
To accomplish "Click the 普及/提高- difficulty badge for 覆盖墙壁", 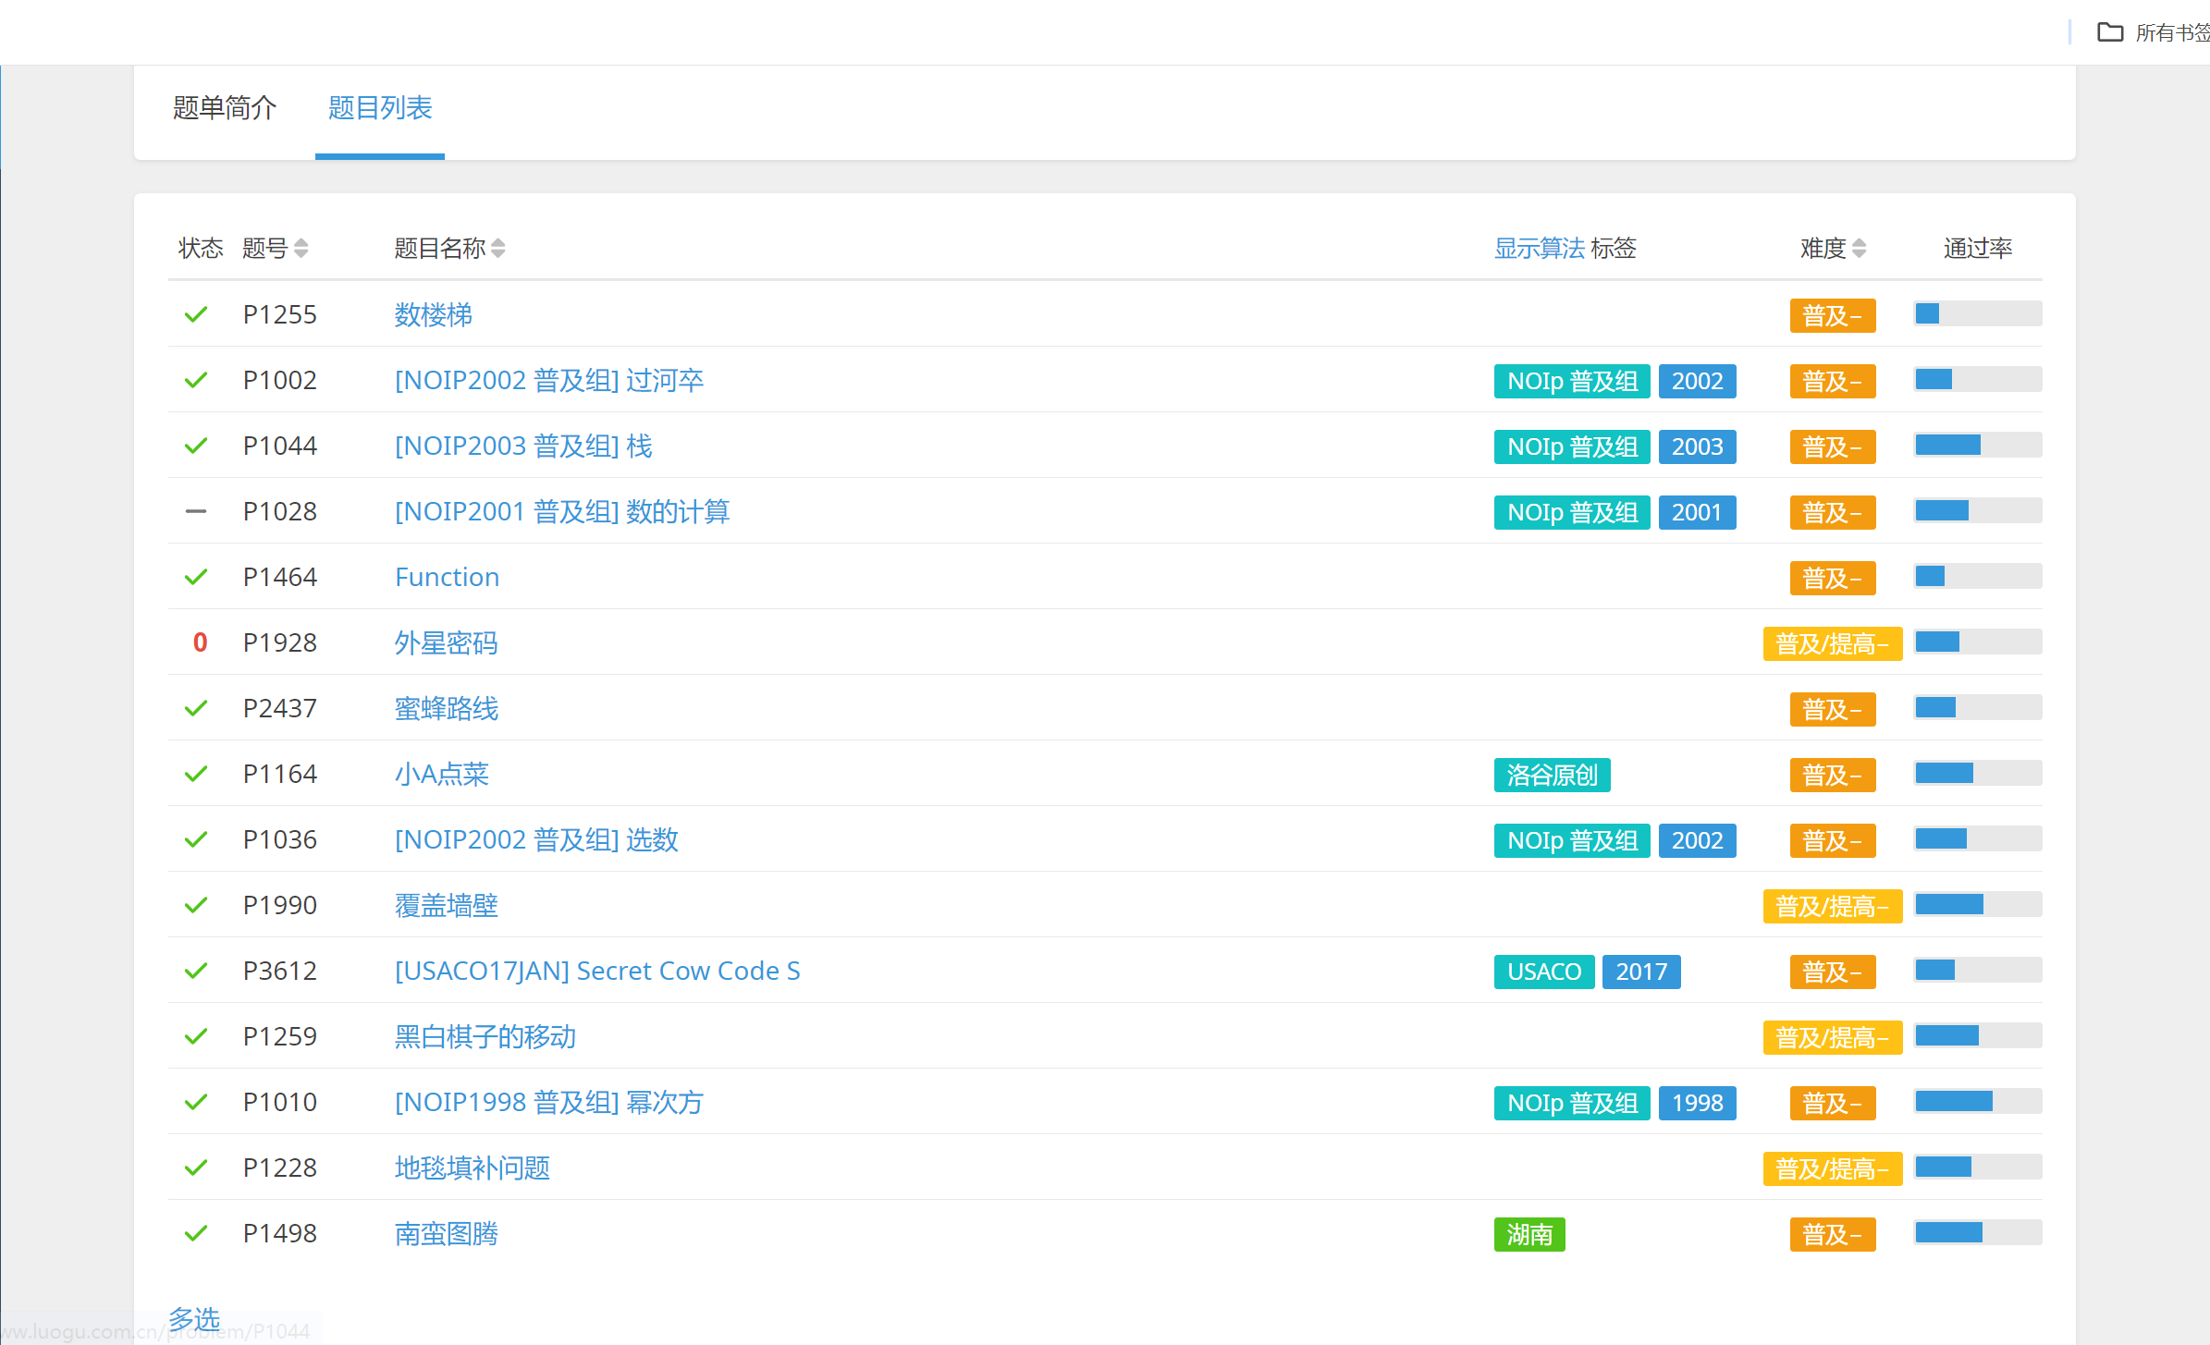I will 1831,906.
